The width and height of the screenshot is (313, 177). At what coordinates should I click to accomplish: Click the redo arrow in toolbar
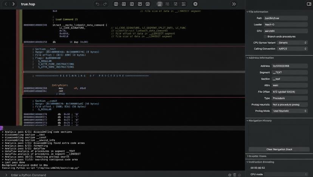pyautogui.click(x=105, y=4)
